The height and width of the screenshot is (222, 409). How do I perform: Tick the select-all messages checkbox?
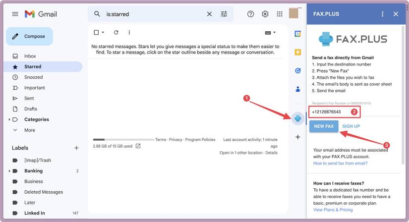(x=96, y=33)
